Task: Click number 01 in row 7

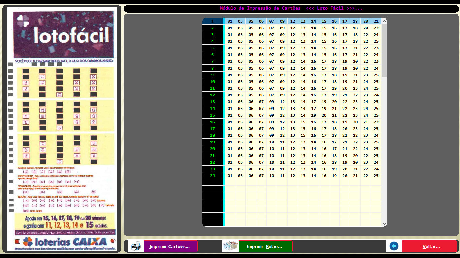Action: click(x=230, y=61)
